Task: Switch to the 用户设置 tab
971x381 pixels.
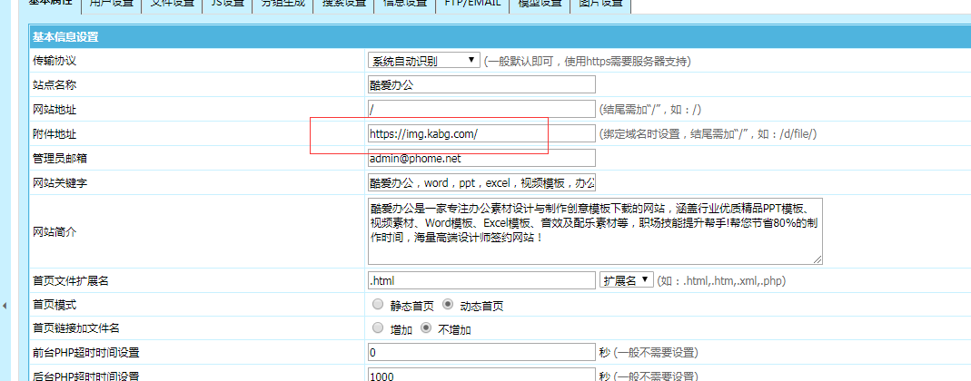Action: coord(112,4)
